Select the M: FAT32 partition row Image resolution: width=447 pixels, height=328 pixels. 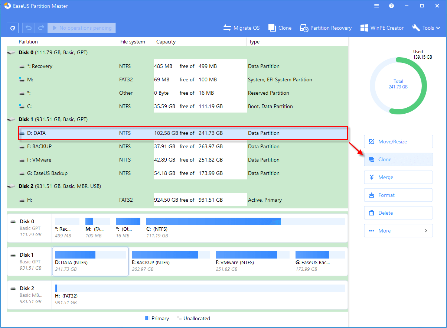coord(177,79)
